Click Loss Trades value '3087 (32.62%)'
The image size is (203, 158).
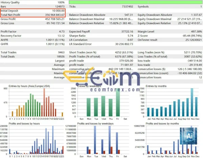pyautogui.click(x=193, y=57)
